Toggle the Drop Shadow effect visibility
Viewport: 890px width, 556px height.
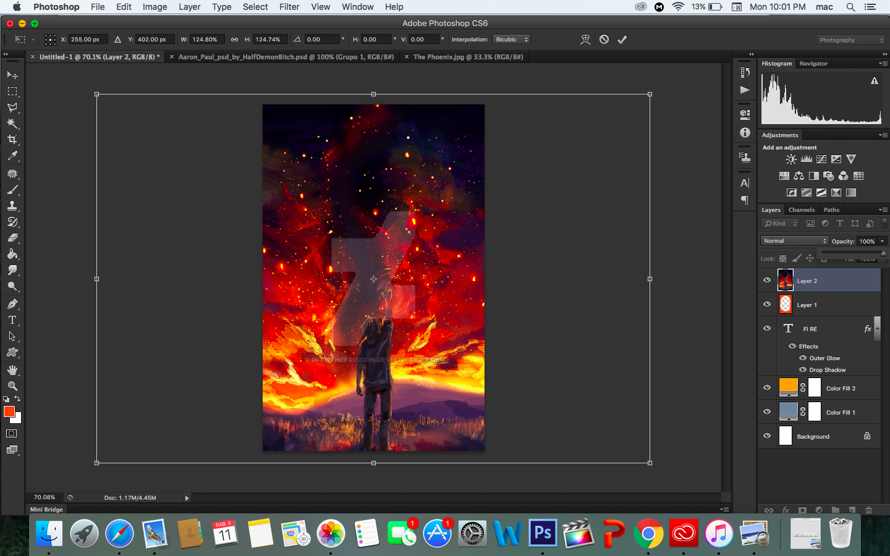[803, 369]
